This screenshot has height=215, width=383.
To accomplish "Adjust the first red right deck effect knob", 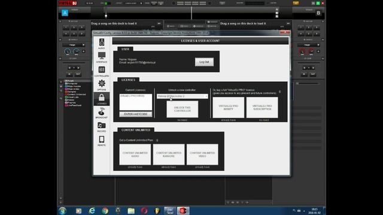I will (x=302, y=51).
